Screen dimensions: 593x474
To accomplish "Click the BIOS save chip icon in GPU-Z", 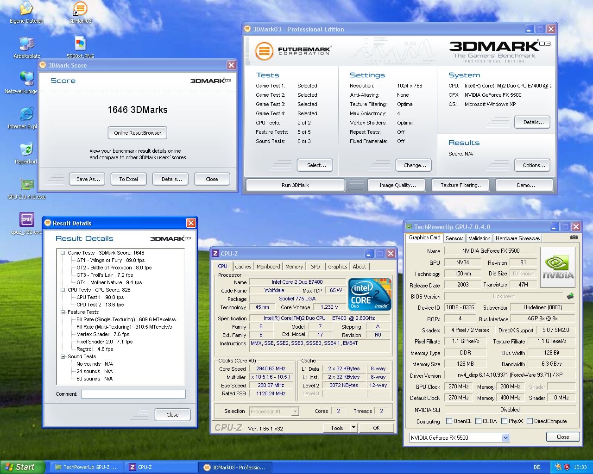I will tap(570, 296).
